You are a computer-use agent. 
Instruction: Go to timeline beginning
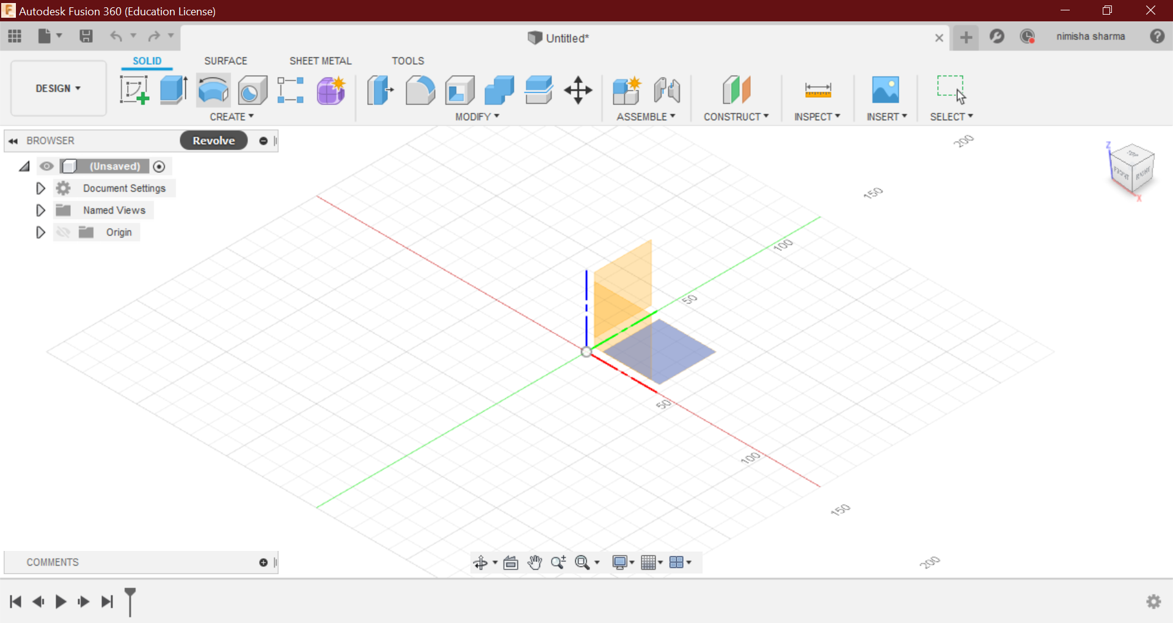pos(16,602)
